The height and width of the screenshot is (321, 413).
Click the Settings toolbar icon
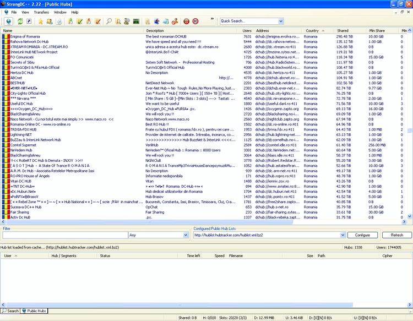pos(157,21)
